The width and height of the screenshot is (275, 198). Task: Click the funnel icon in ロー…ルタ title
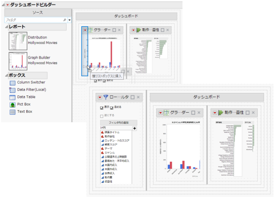click(x=106, y=97)
